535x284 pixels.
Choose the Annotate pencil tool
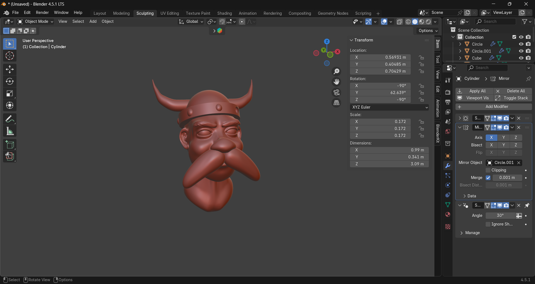tap(10, 119)
